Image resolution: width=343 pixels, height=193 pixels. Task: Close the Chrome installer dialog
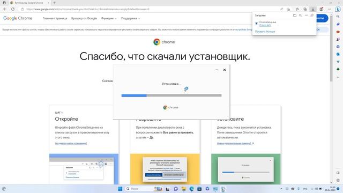point(225,70)
